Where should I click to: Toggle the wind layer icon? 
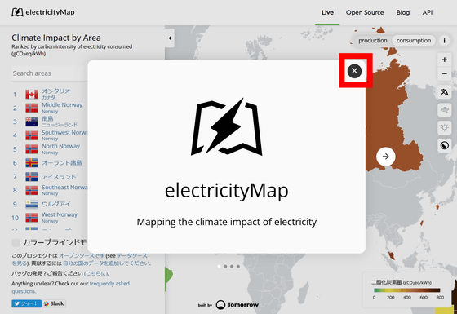click(x=444, y=110)
